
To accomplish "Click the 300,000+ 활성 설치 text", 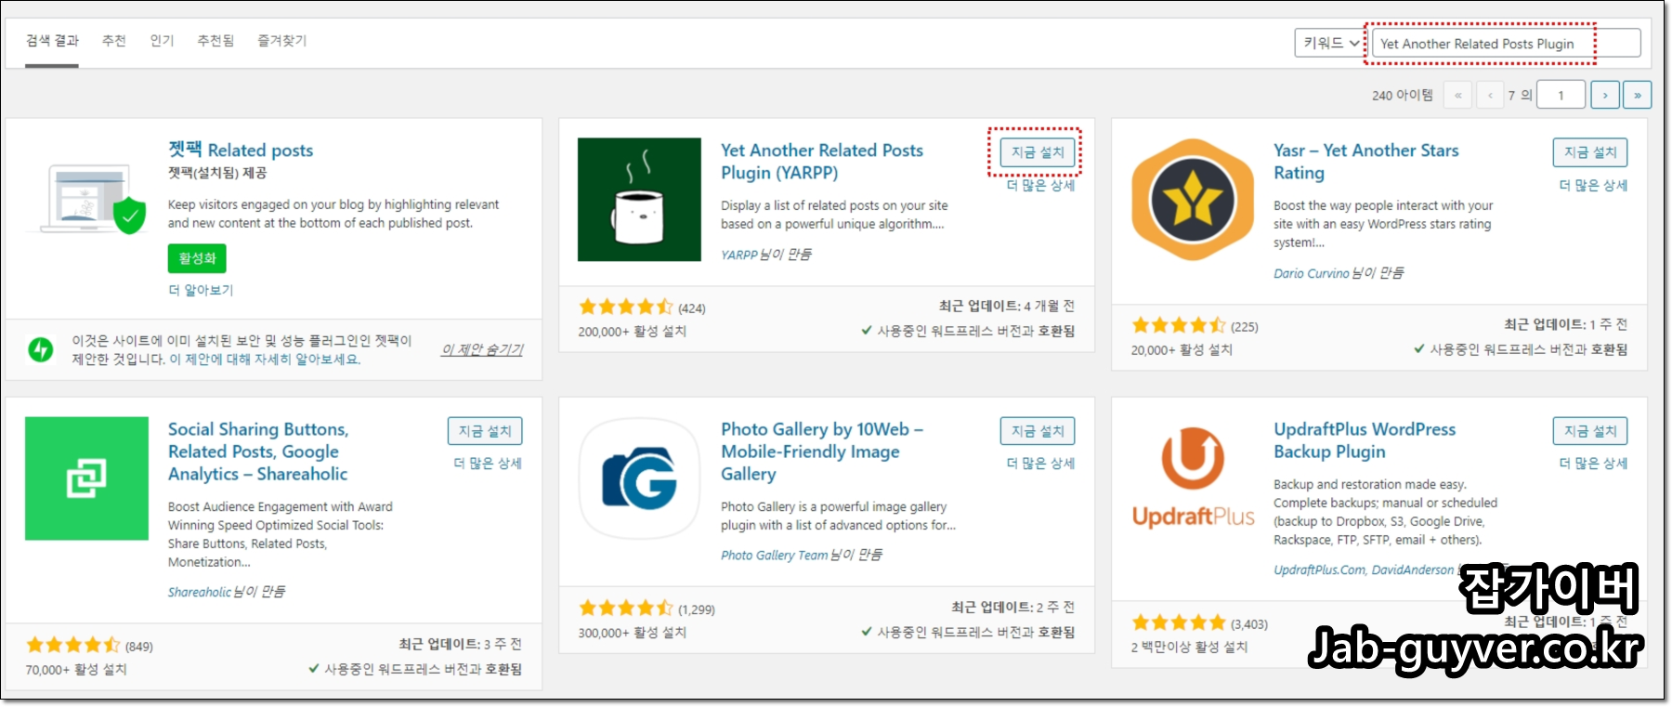I will point(633,633).
